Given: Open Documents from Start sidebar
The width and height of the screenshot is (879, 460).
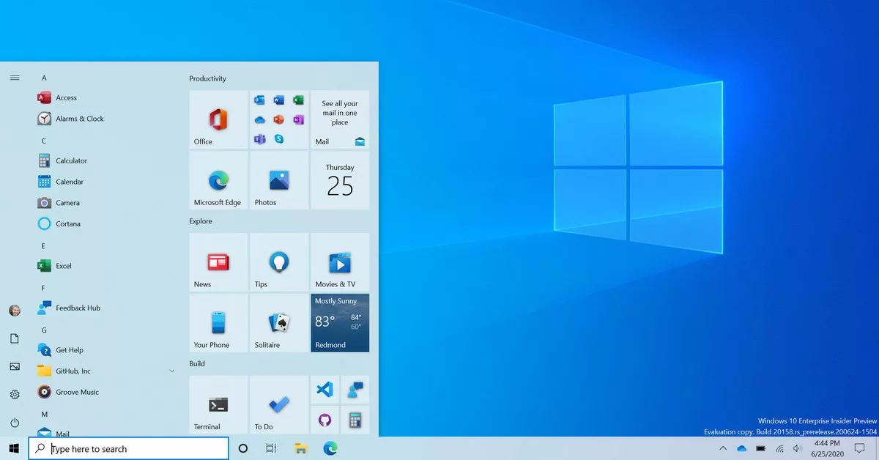Looking at the screenshot, I should tap(15, 338).
